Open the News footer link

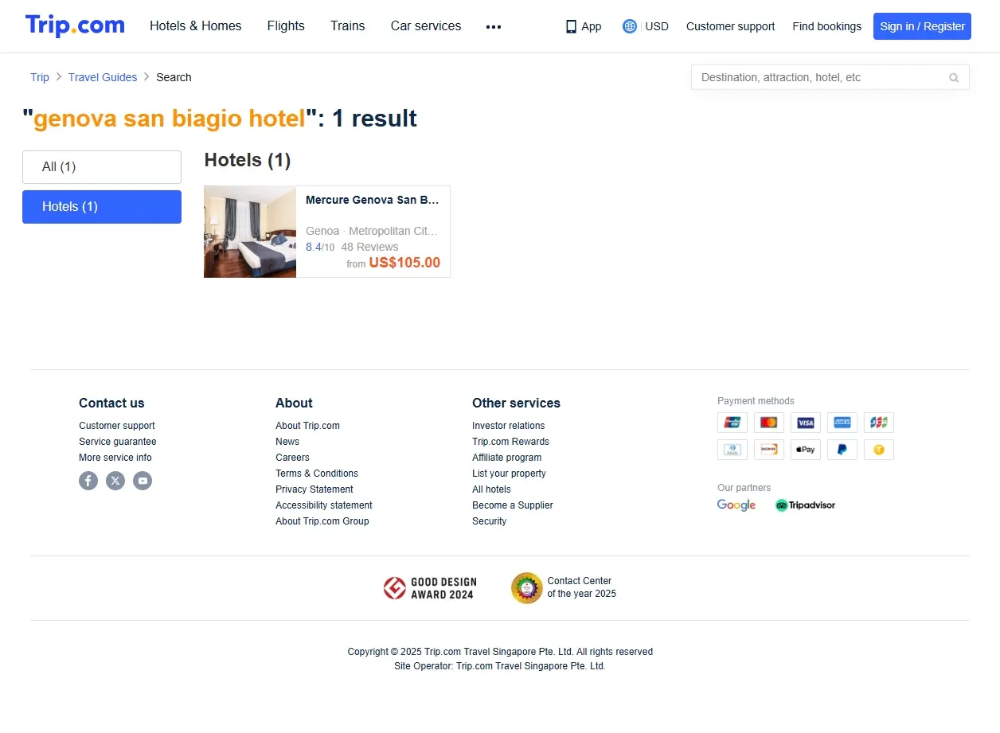[287, 442]
